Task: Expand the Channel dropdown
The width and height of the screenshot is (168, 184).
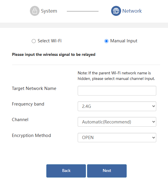Action: (117, 122)
